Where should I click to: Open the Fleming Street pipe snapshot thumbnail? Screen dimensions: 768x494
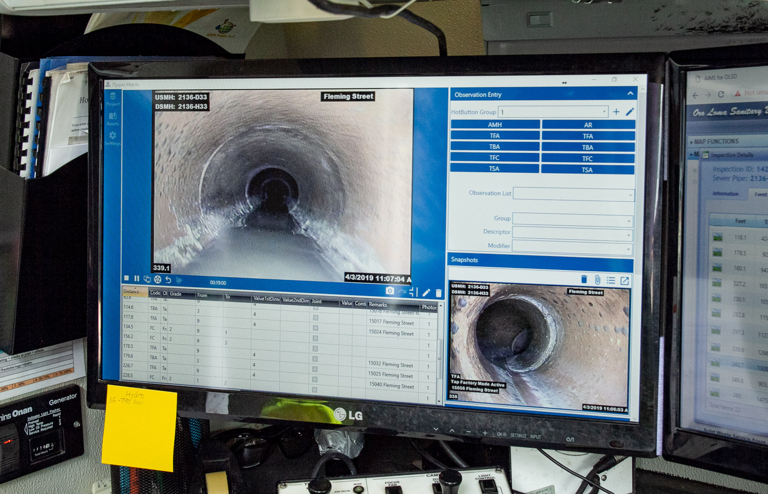pyautogui.click(x=539, y=347)
